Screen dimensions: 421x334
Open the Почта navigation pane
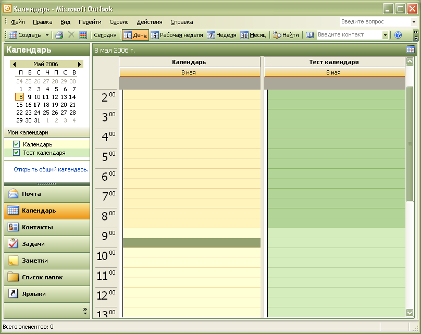point(47,194)
